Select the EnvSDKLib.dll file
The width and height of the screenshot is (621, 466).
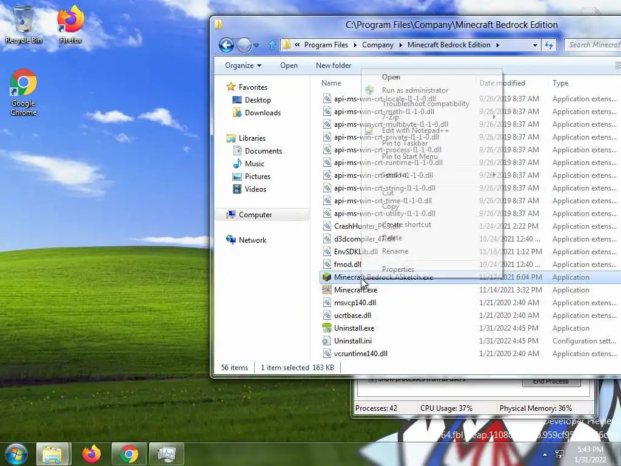(355, 252)
